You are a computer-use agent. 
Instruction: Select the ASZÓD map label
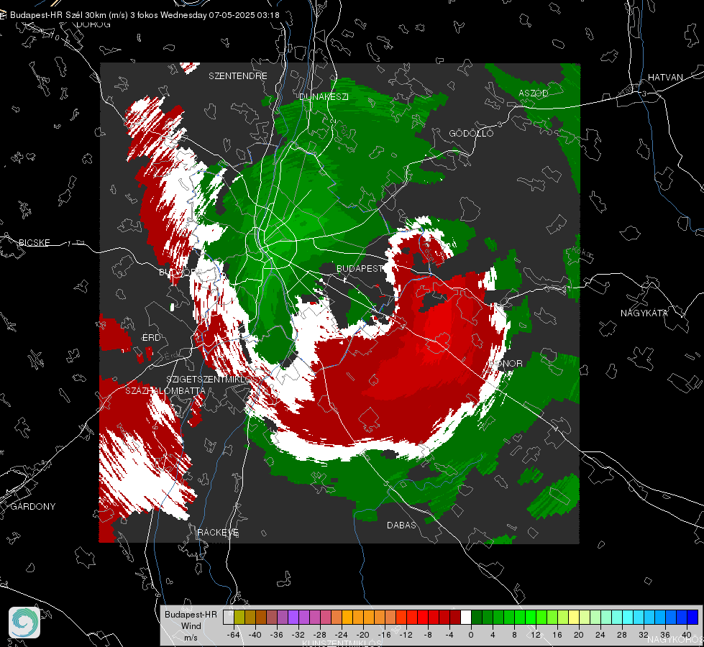pos(534,93)
